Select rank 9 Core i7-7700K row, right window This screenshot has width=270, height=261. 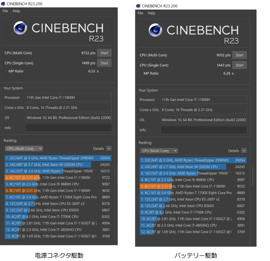tap(193, 212)
